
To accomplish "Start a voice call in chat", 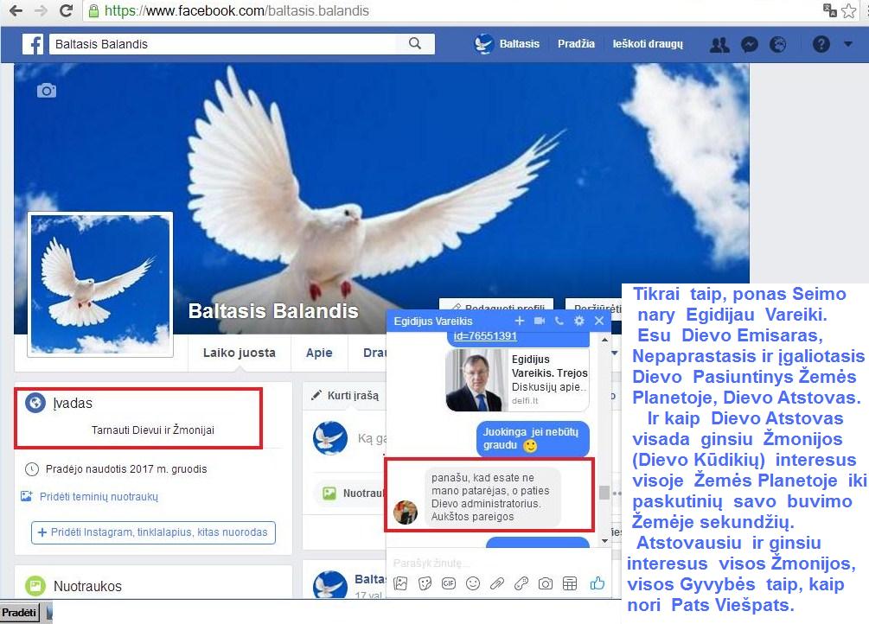I will click(559, 321).
